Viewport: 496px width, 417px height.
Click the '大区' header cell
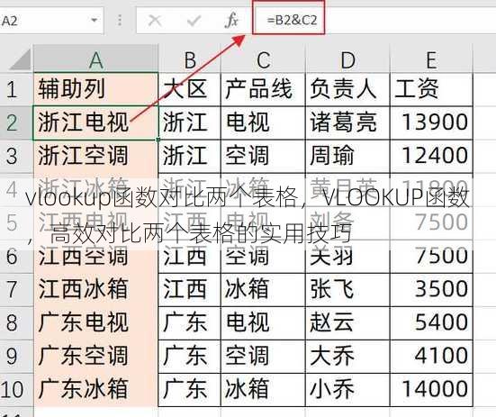(x=189, y=89)
